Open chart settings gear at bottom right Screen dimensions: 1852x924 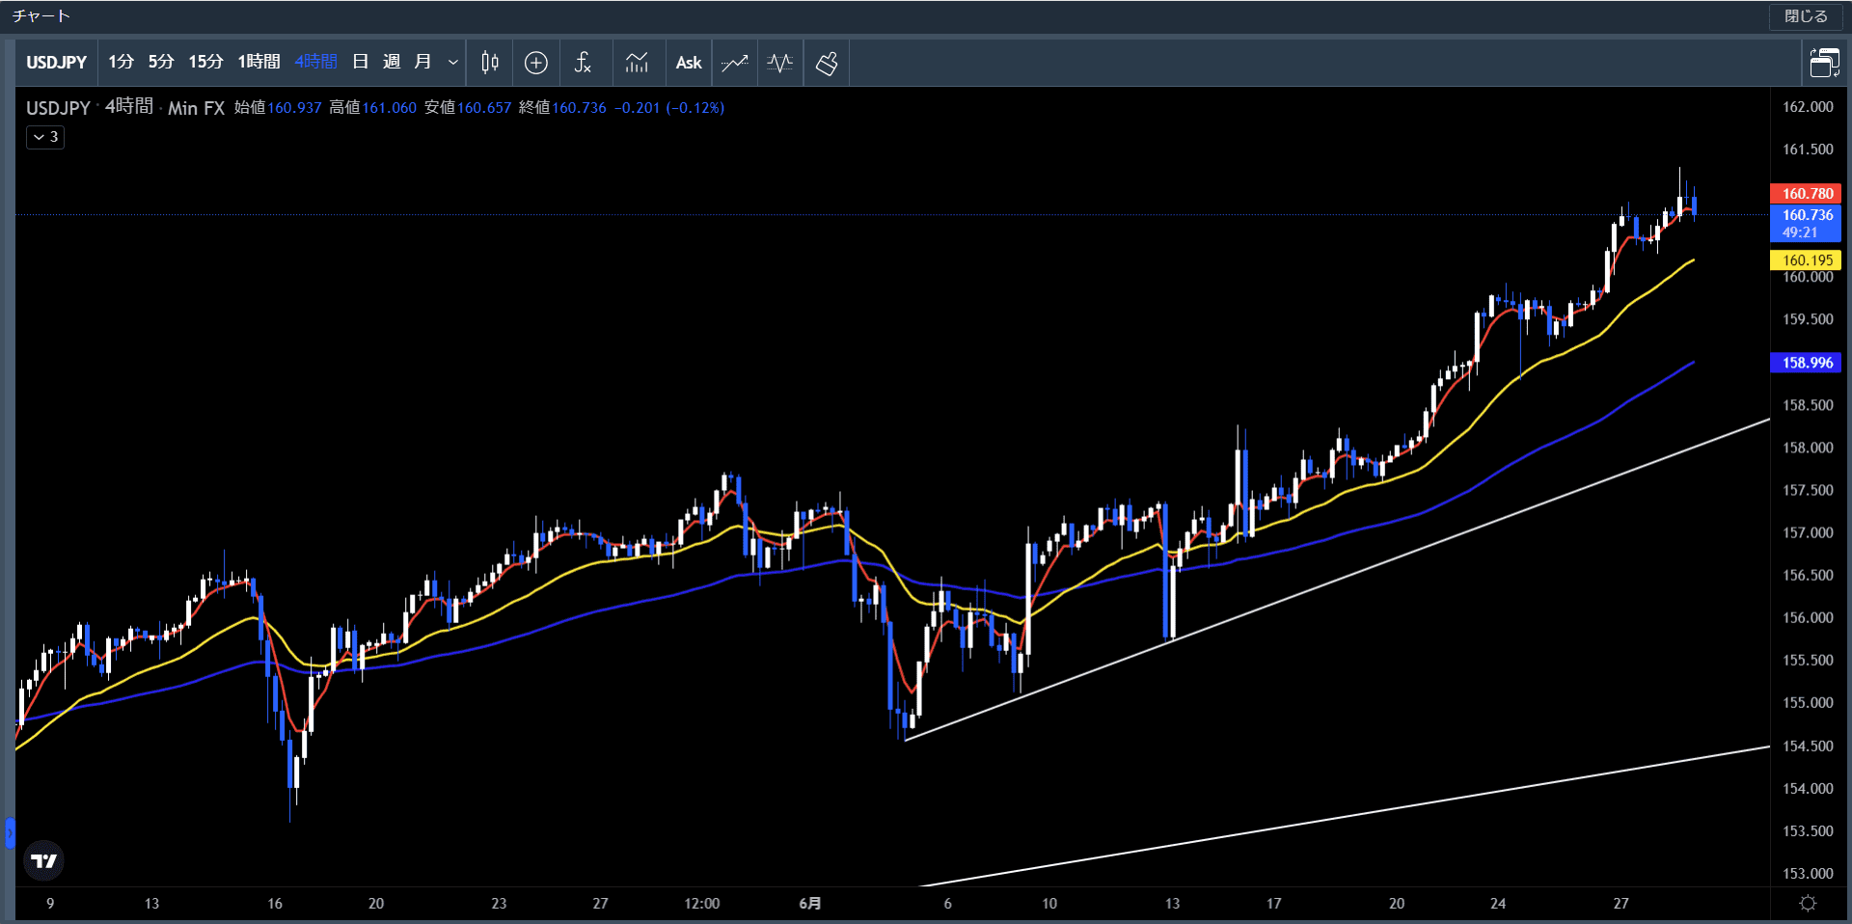(x=1809, y=903)
